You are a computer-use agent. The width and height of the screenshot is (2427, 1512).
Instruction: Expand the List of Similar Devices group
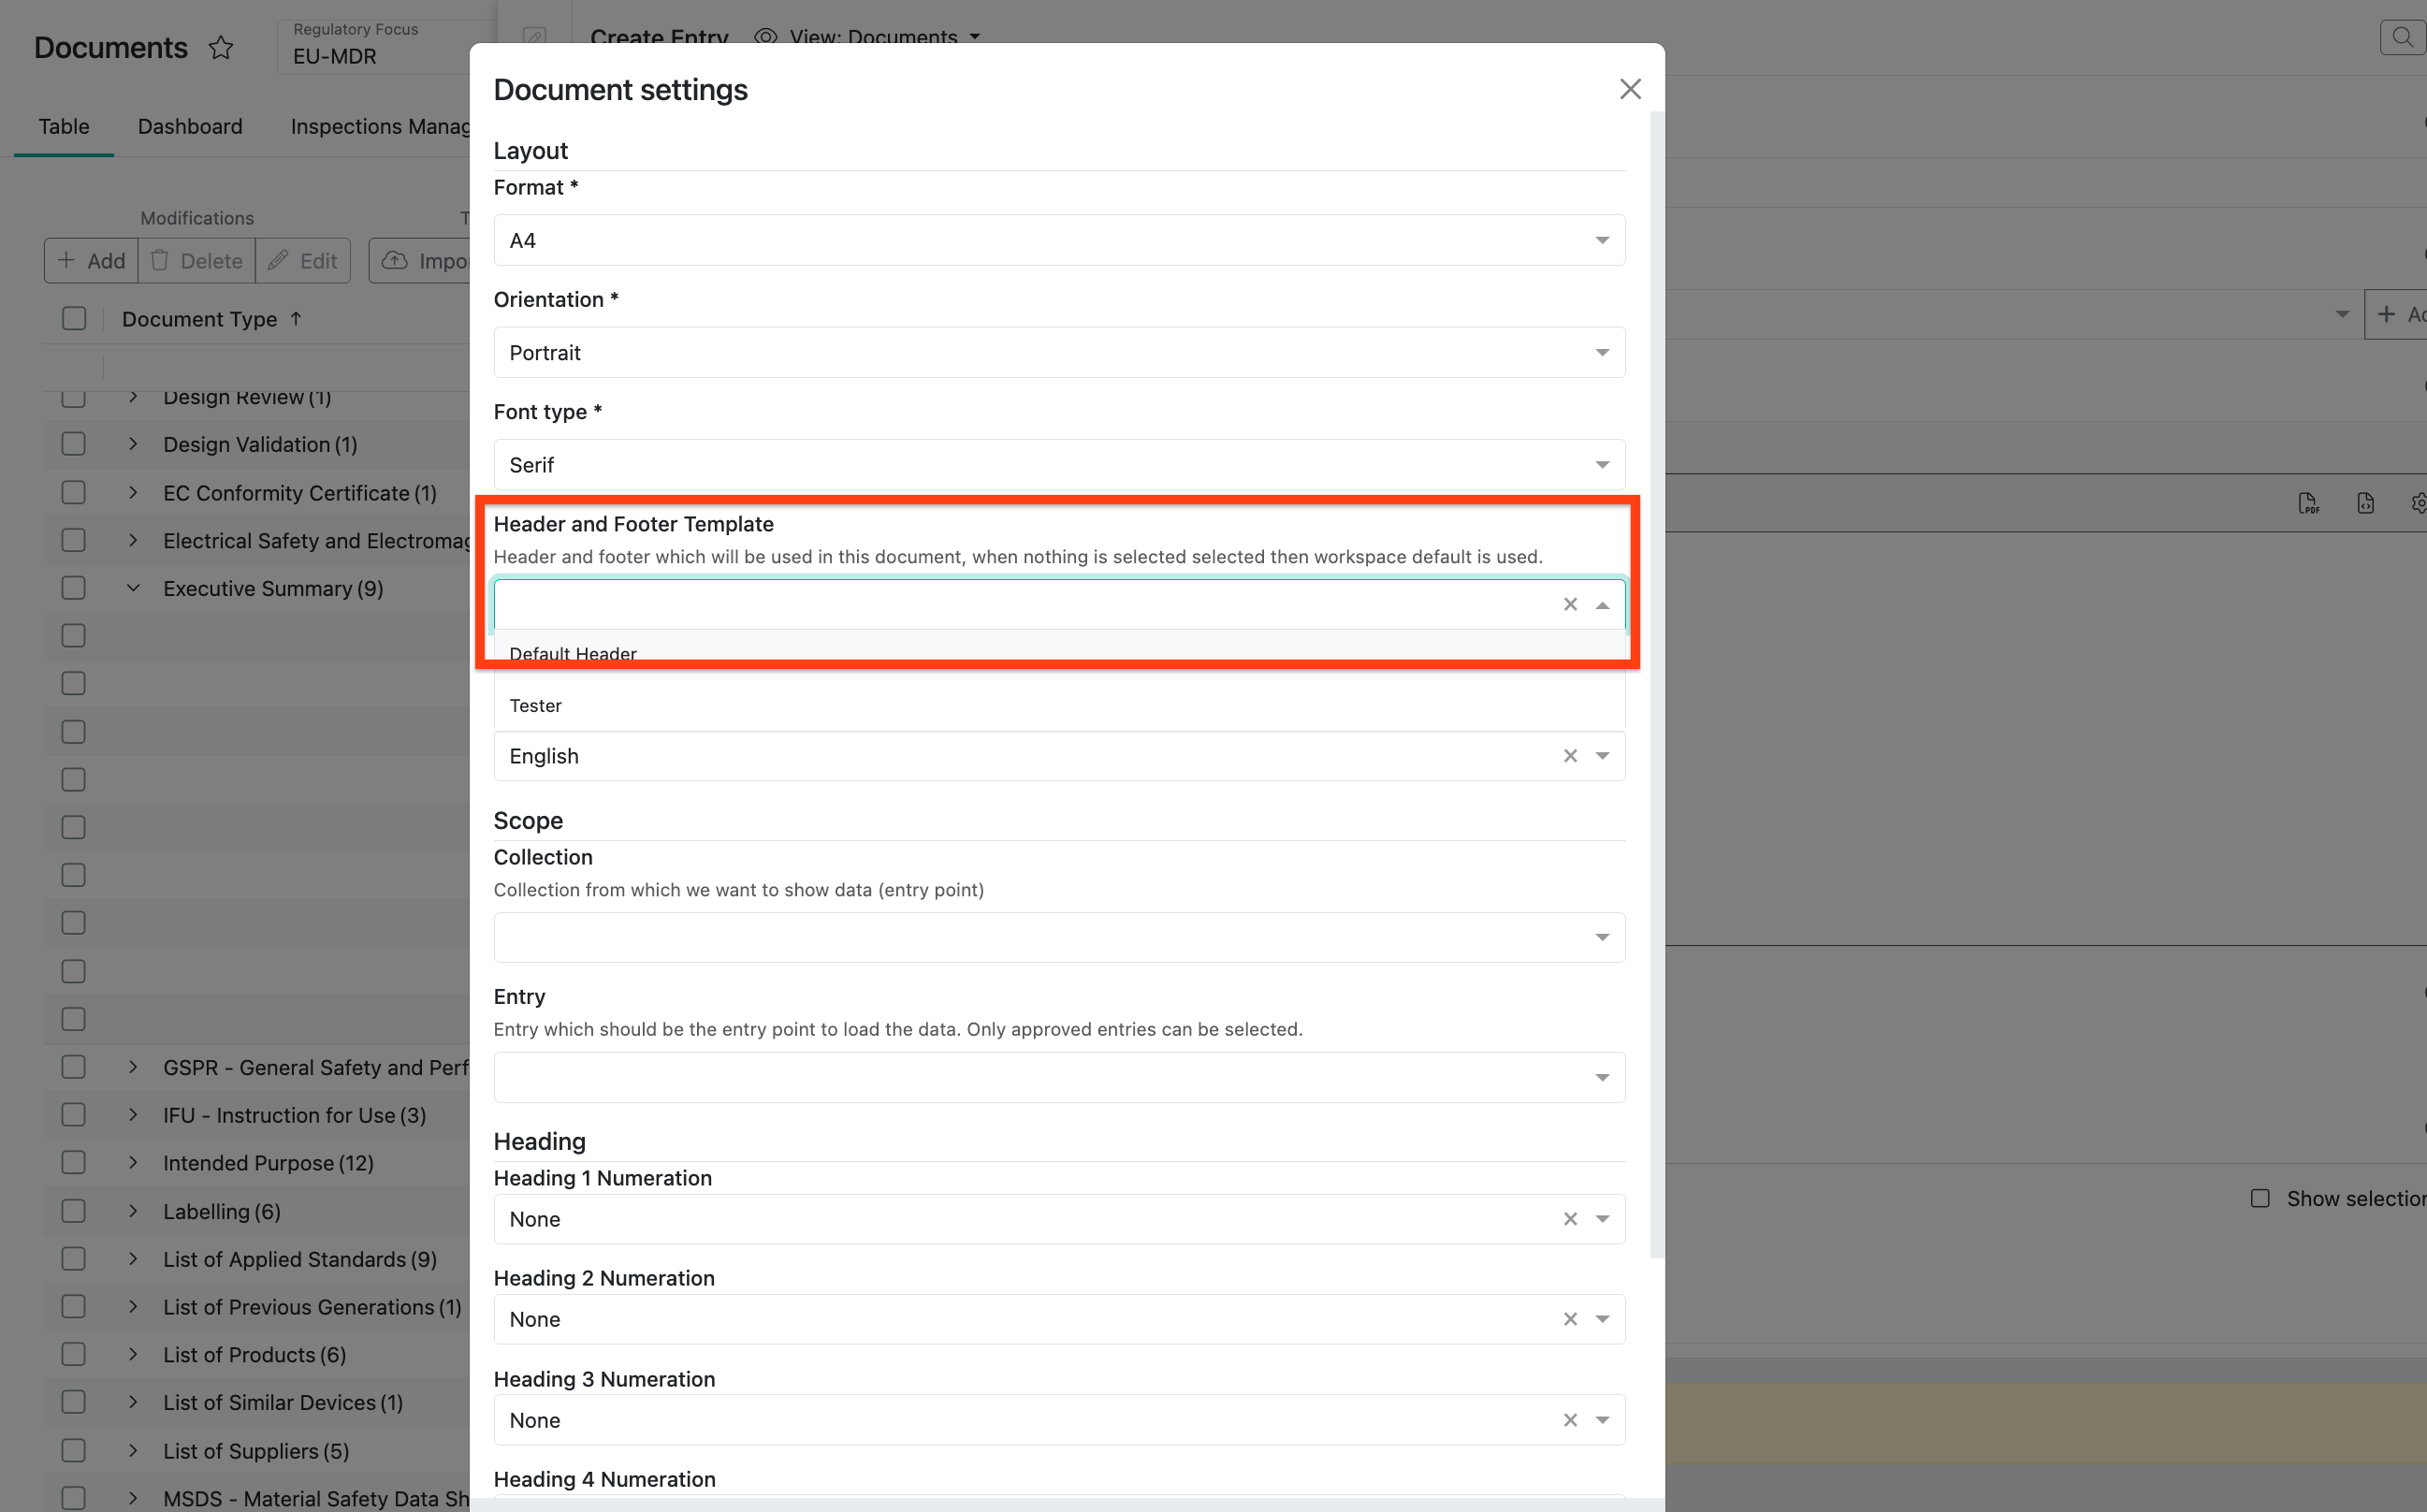click(133, 1402)
